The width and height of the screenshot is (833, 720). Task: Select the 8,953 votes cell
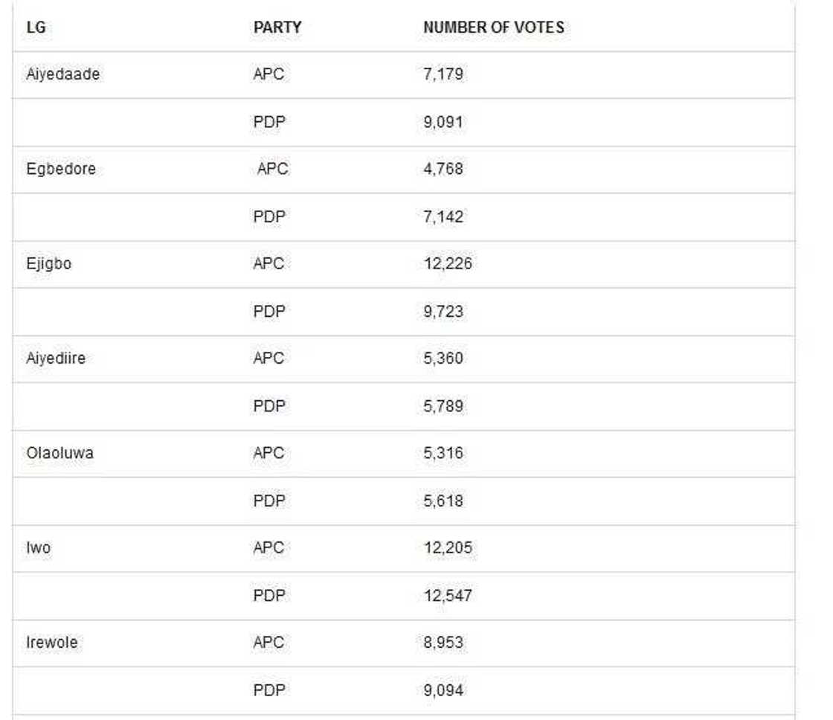point(443,643)
